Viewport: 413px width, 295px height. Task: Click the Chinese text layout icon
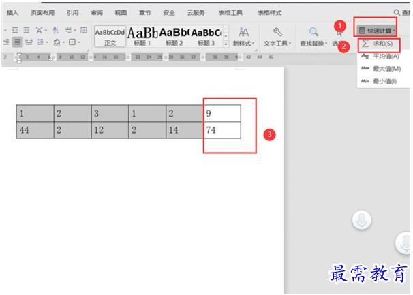(x=39, y=30)
